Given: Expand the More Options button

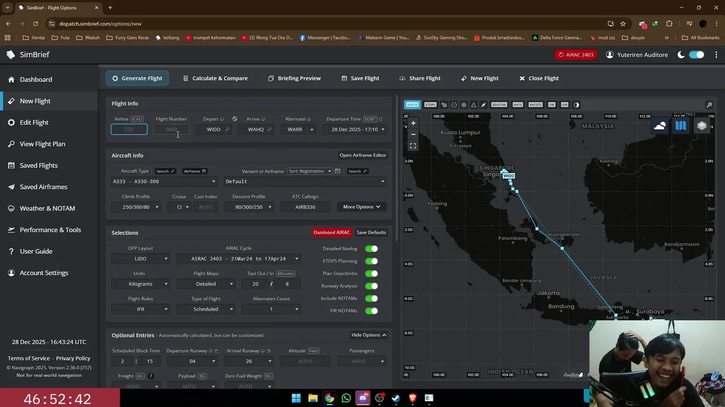Looking at the screenshot, I should 361,207.
